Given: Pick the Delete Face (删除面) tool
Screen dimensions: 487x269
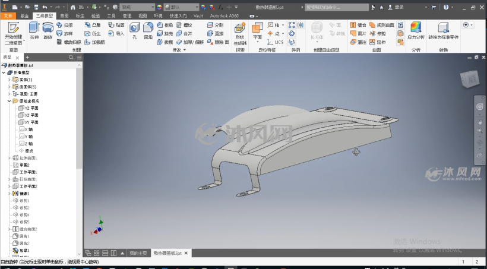Looking at the screenshot, I should click(218, 42).
